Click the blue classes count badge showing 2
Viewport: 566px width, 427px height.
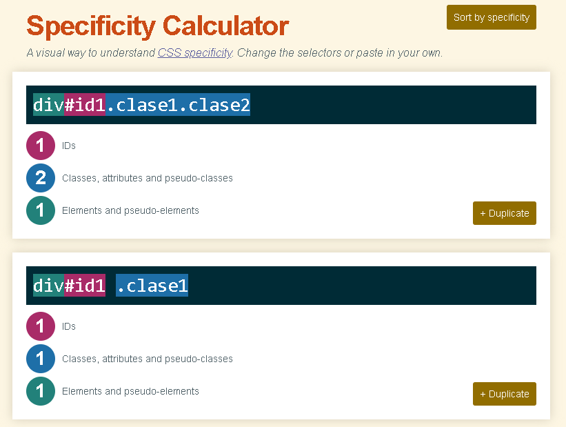pos(41,178)
